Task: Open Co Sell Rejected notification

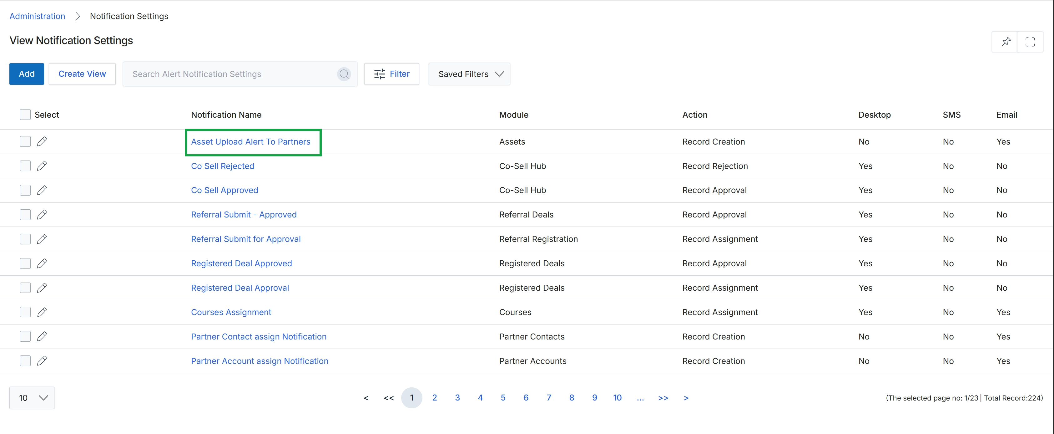Action: pos(223,166)
